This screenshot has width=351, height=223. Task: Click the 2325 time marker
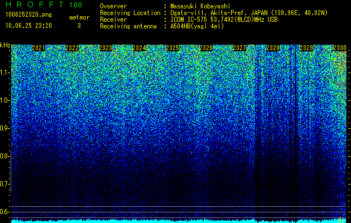point(172,48)
